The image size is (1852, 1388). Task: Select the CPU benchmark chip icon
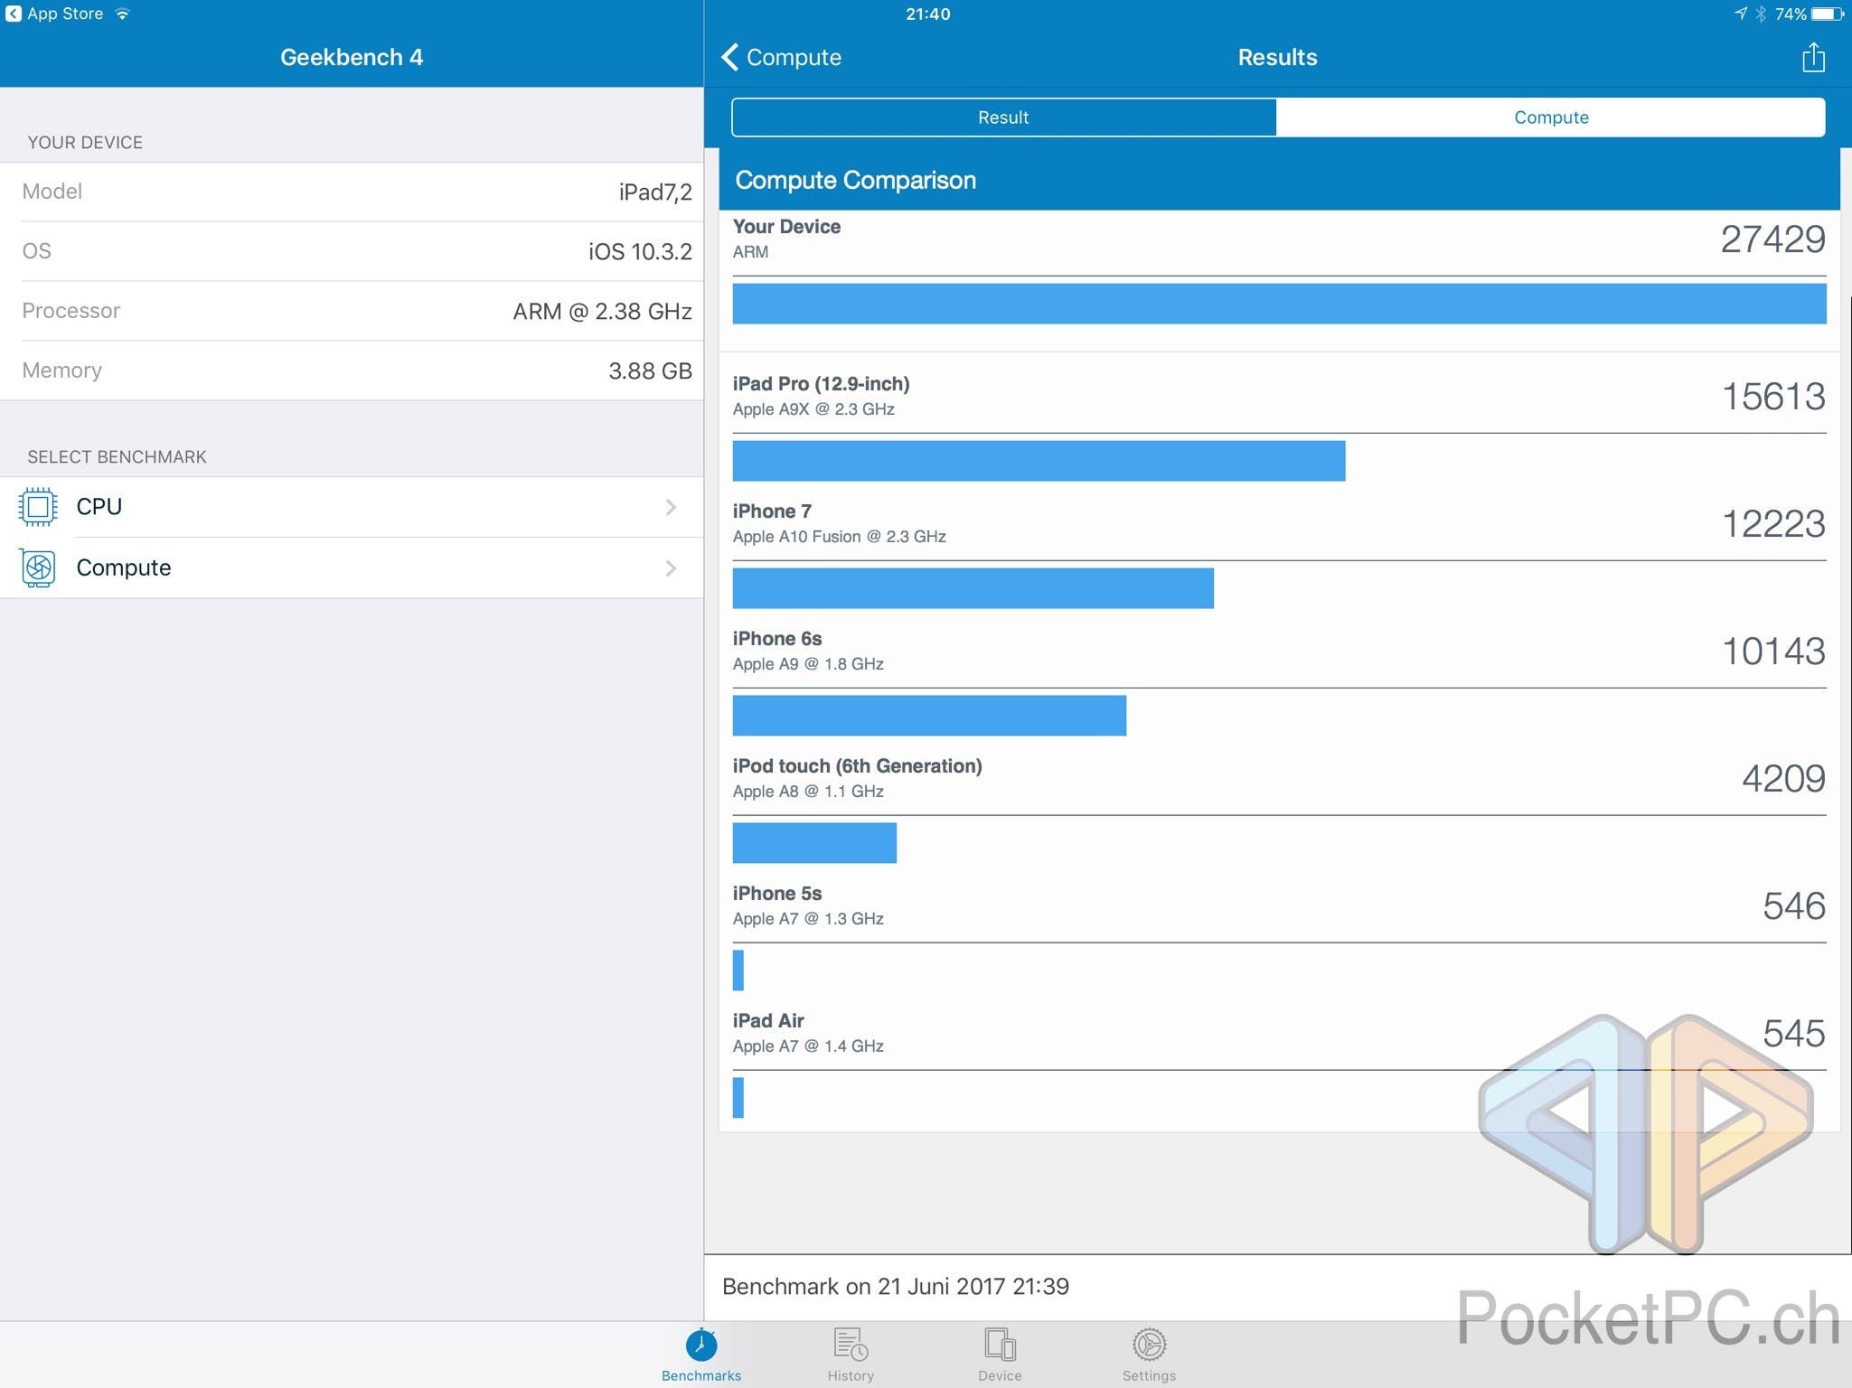(38, 507)
